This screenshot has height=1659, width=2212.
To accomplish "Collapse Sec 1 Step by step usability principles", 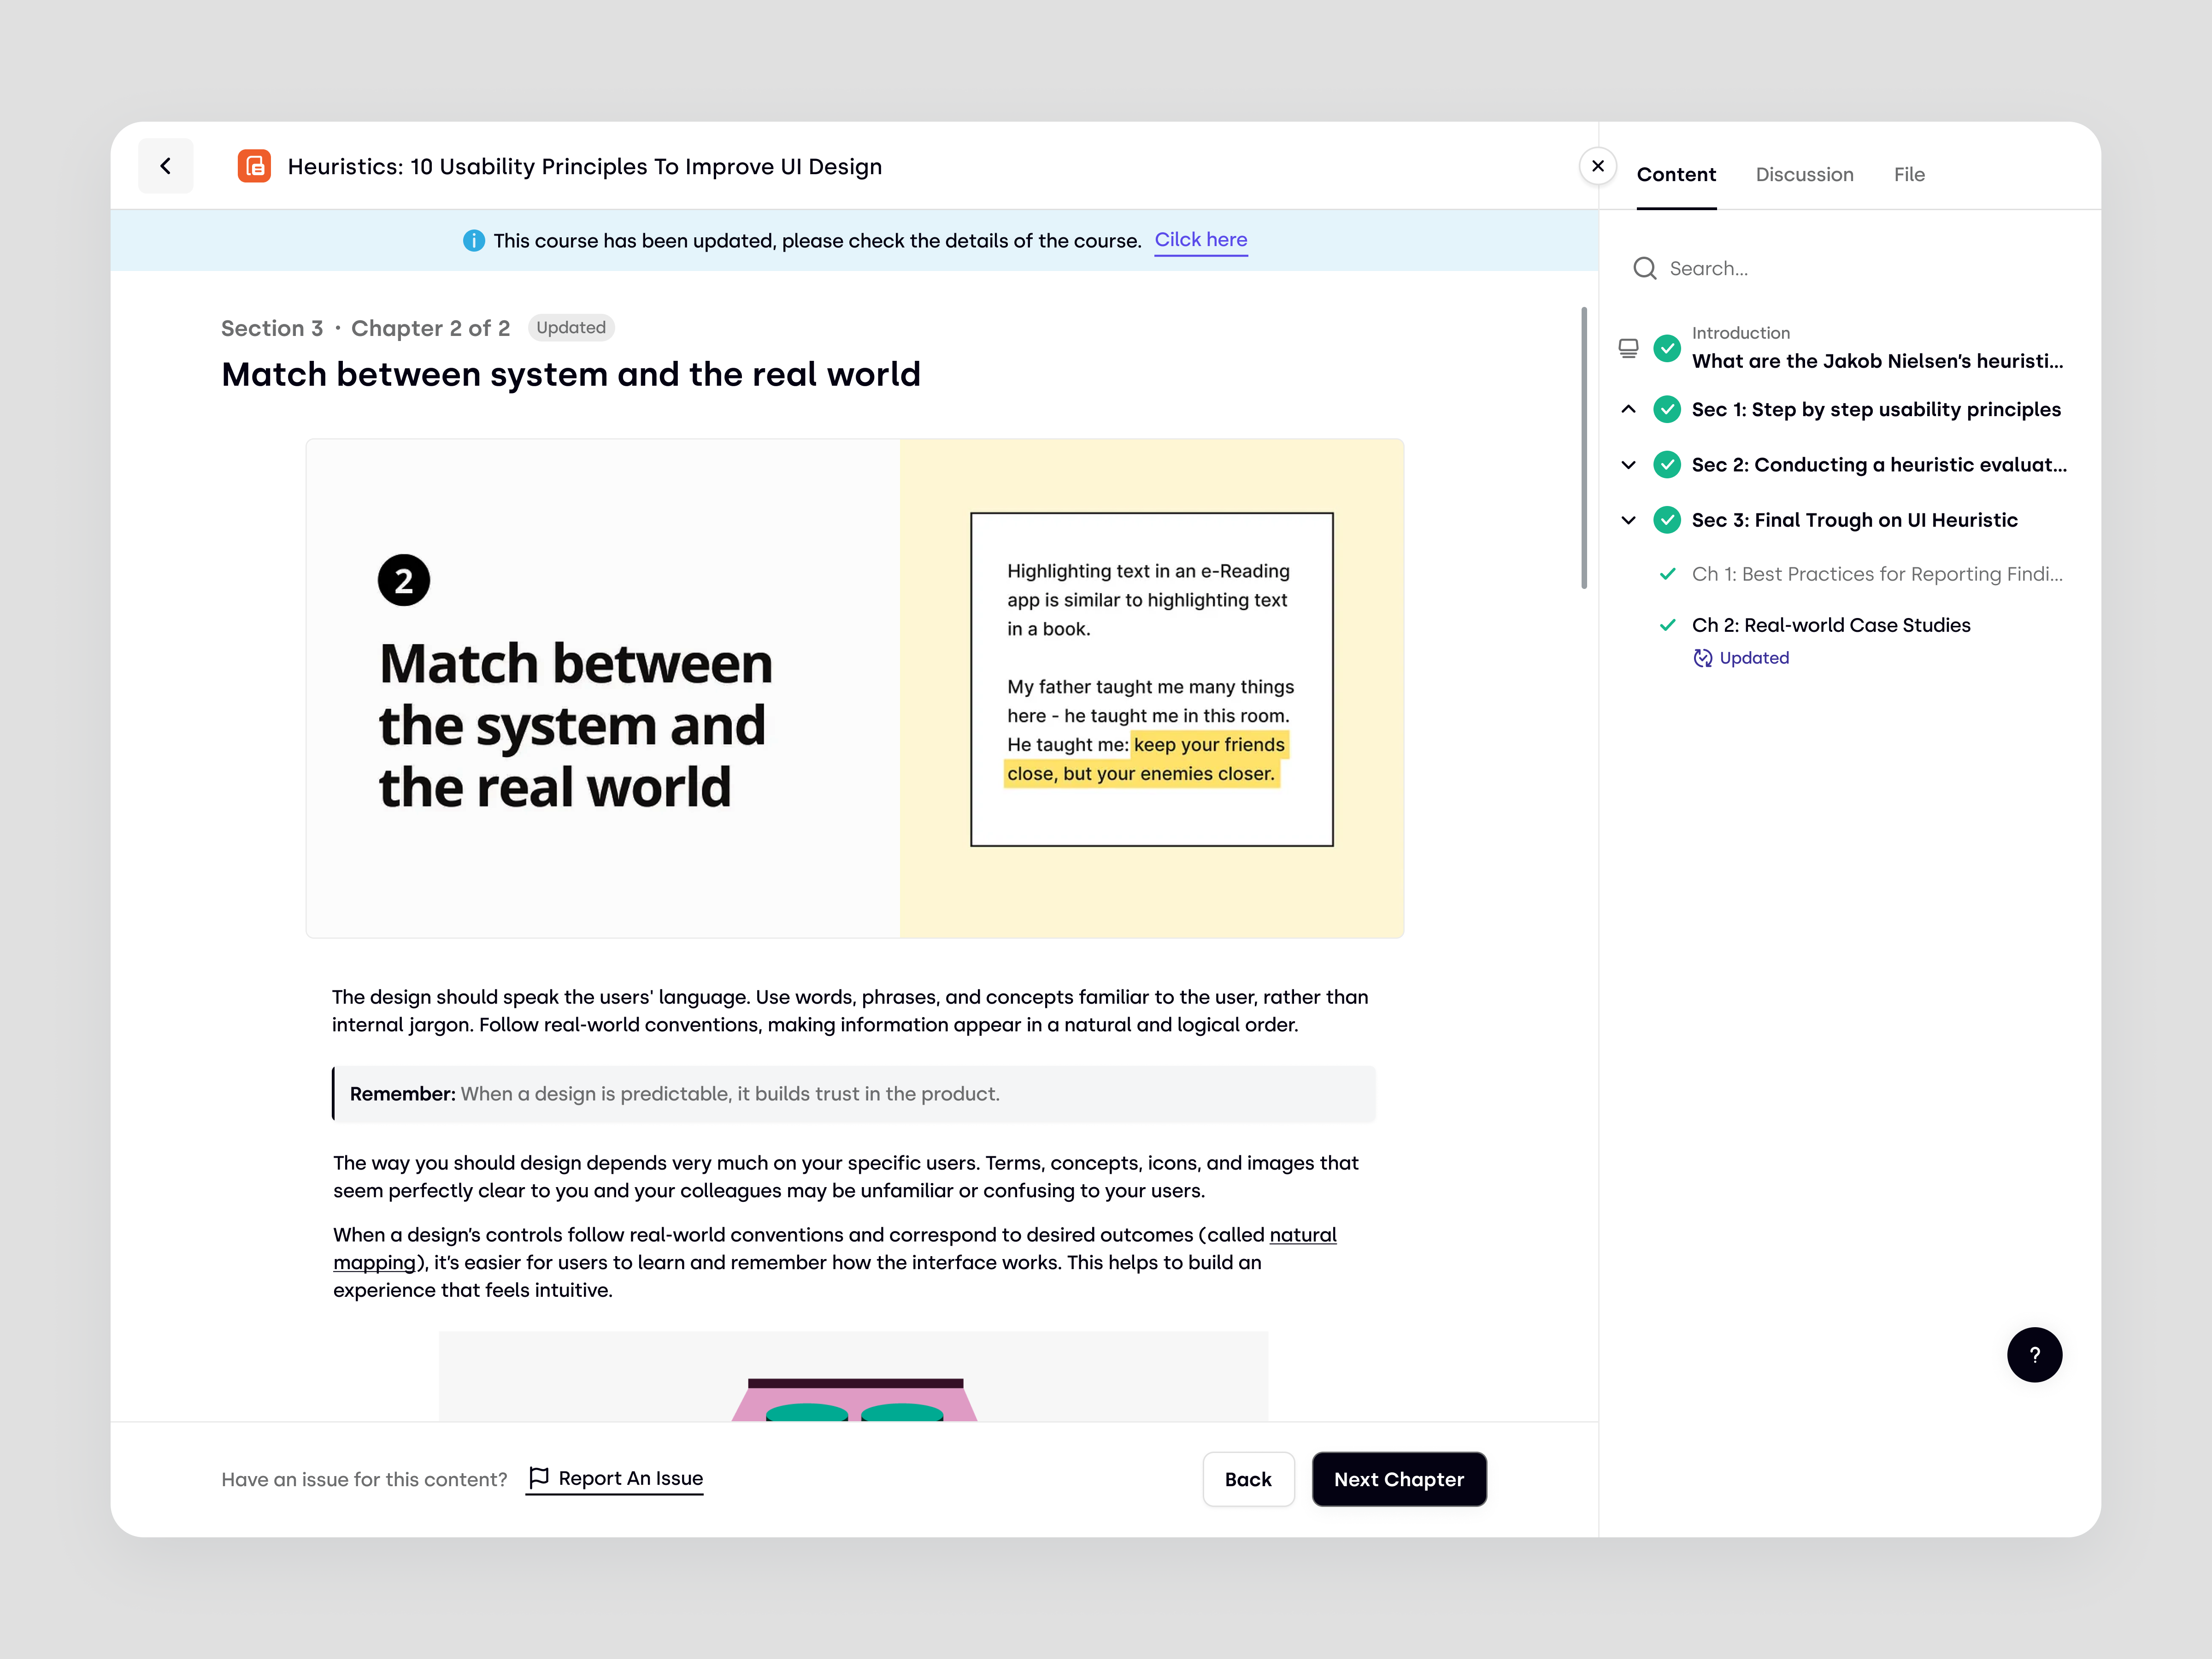I will pos(1628,409).
